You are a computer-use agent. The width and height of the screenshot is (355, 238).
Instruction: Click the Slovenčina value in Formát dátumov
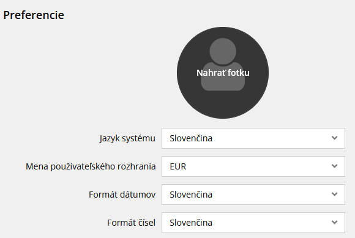(x=191, y=195)
